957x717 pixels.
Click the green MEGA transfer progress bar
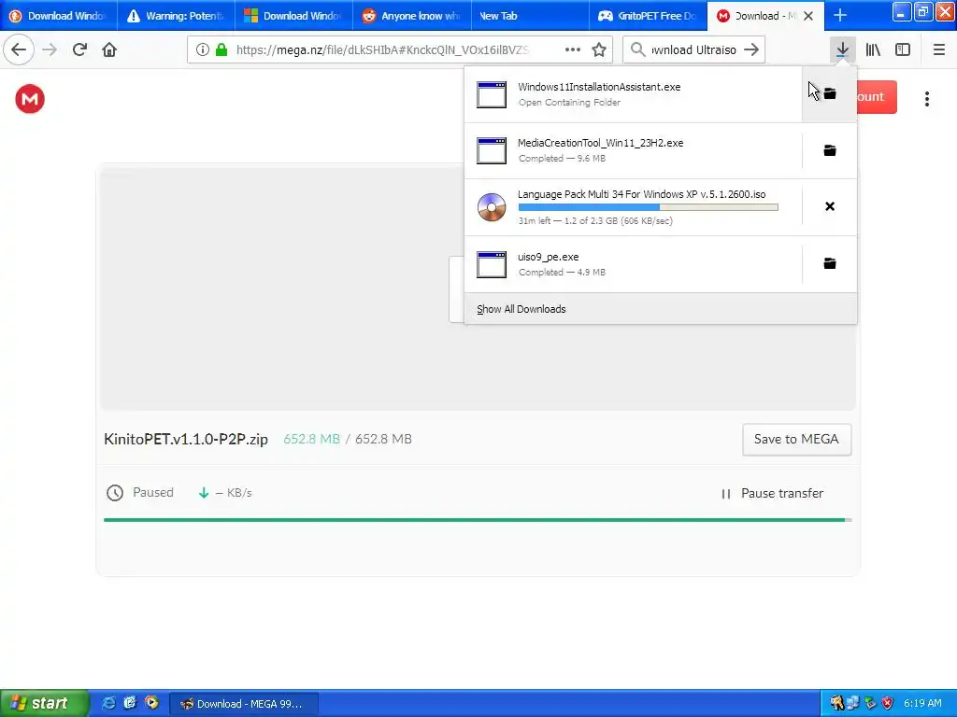point(478,520)
